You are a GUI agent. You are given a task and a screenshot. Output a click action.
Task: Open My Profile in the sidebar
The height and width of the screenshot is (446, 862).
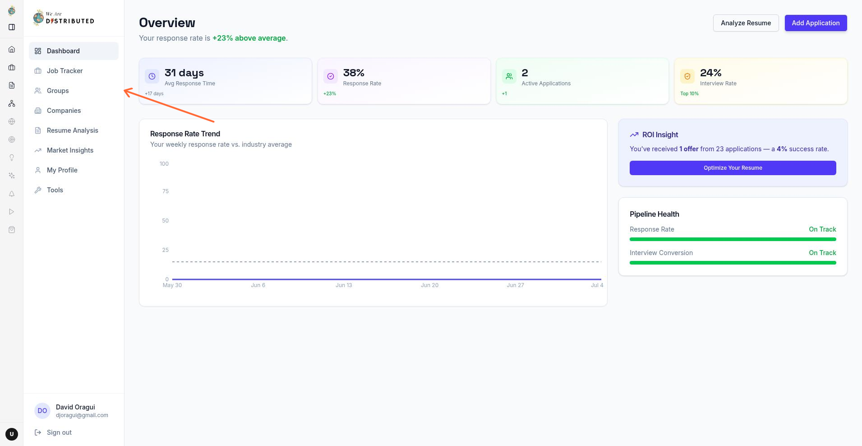[74, 170]
